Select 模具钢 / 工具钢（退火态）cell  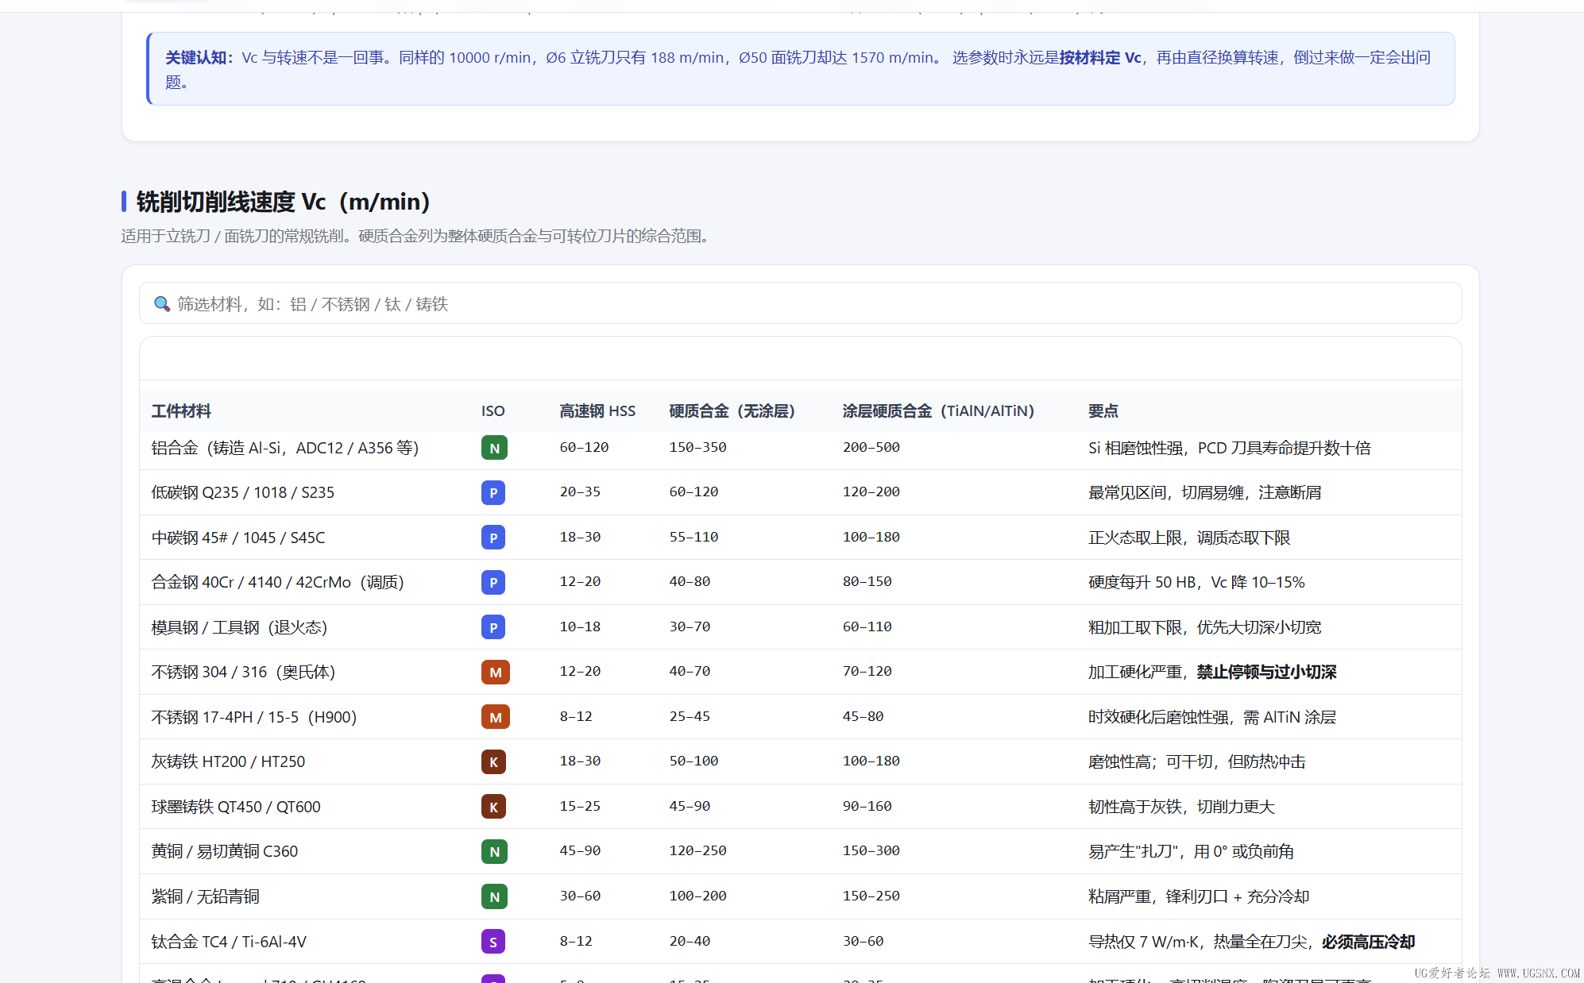click(x=239, y=627)
